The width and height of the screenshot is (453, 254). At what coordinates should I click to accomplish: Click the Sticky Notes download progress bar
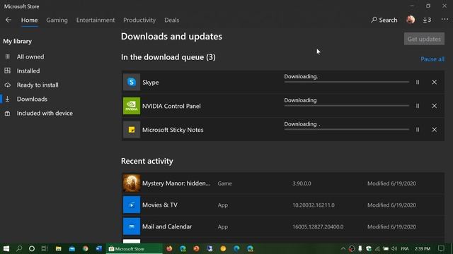click(346, 129)
